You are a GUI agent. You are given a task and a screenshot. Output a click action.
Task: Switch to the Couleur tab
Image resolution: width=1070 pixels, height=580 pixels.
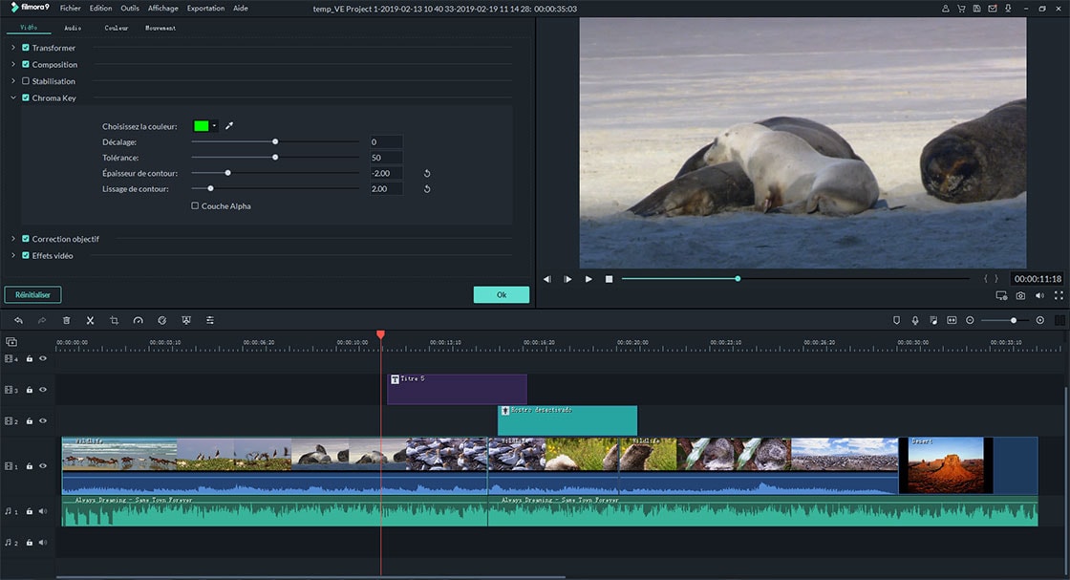pos(116,28)
